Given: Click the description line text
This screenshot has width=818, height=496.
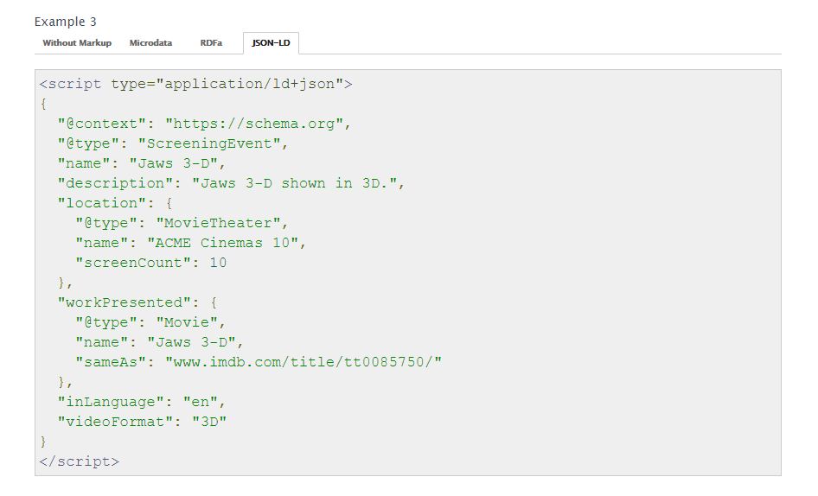Looking at the screenshot, I should [231, 183].
